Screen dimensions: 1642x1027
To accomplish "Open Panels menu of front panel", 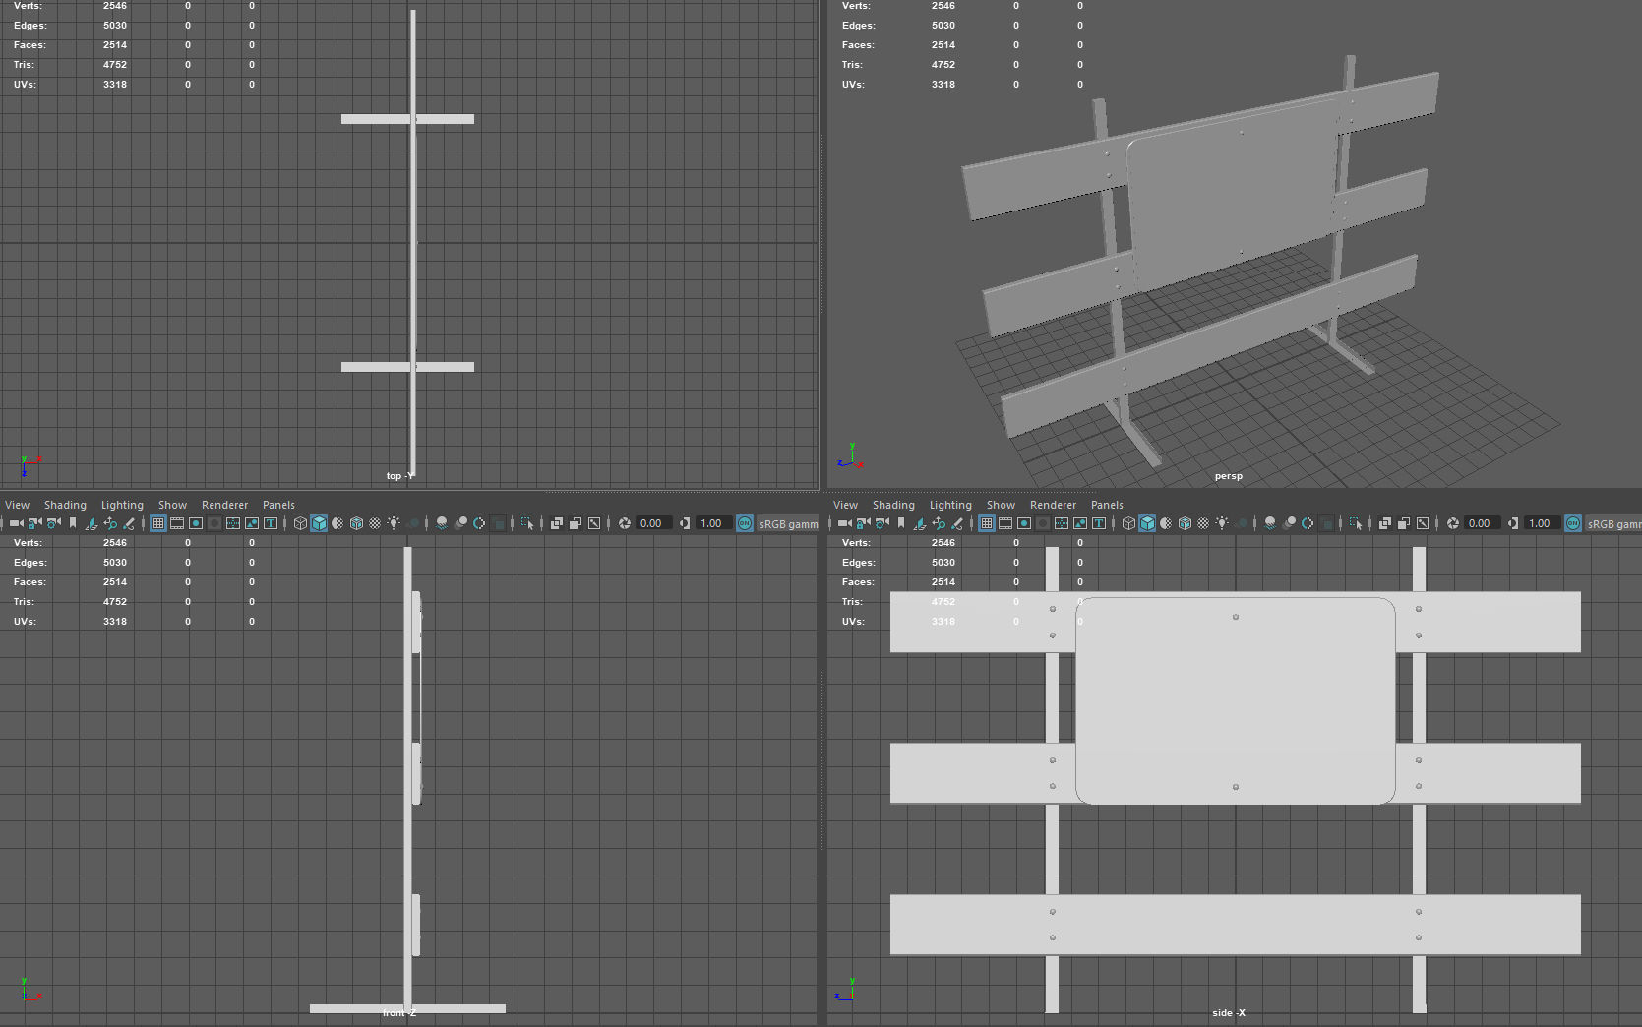I will point(278,505).
